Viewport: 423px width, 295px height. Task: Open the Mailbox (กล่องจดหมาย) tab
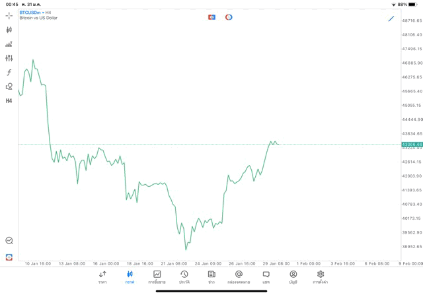(x=239, y=277)
